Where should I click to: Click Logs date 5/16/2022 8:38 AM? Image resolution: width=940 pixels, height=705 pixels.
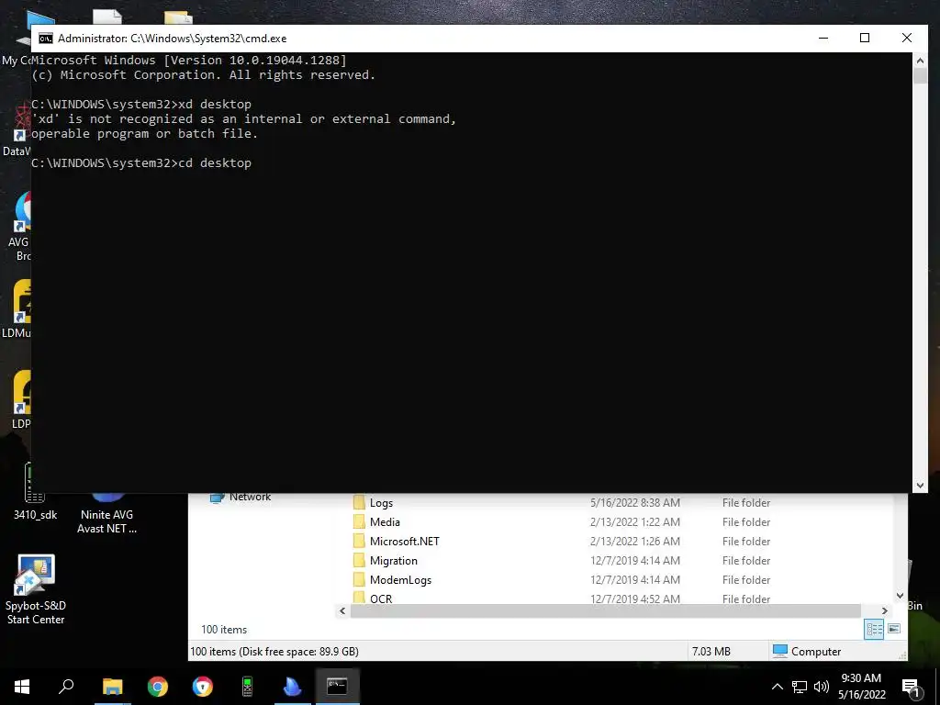click(x=635, y=503)
